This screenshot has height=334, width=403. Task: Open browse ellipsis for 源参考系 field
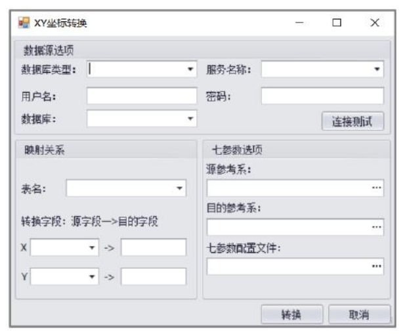[x=376, y=188]
